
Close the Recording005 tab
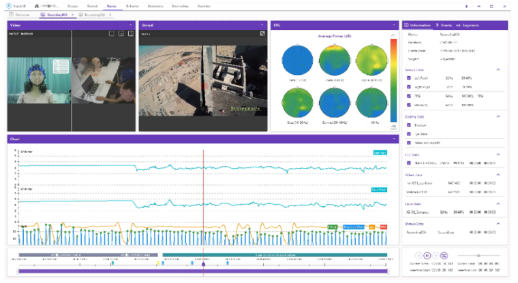click(72, 14)
